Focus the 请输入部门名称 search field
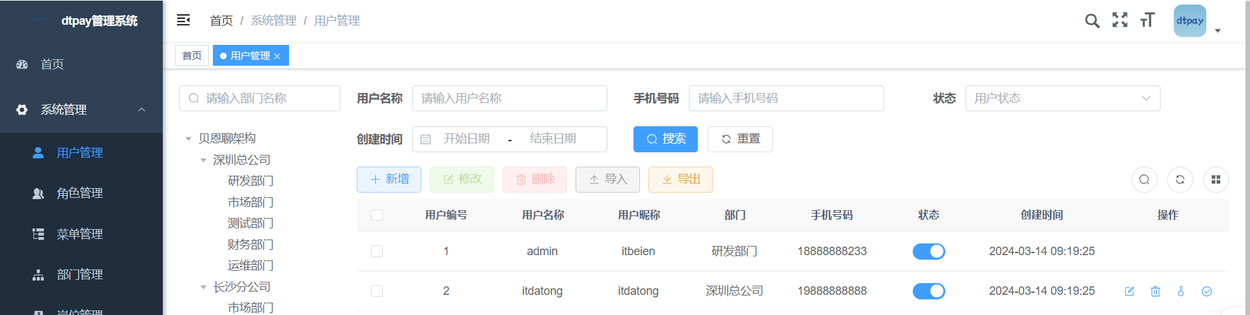1250x315 pixels. coord(260,98)
